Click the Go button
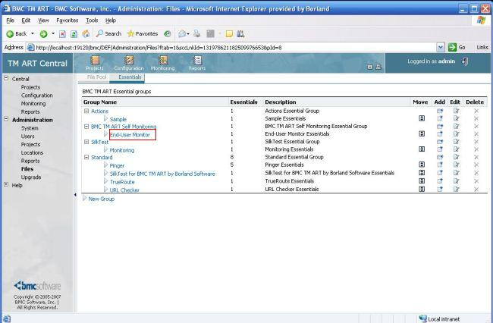Screen dimensions: 493x323 point(457,47)
